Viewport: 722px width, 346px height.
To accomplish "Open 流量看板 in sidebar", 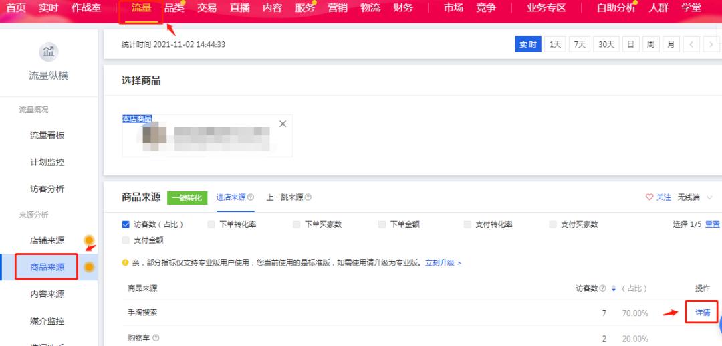I will coord(47,135).
